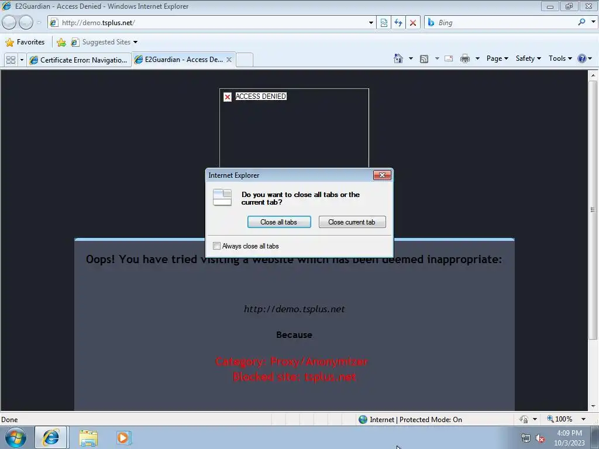Click the Refresh page icon

point(398,23)
